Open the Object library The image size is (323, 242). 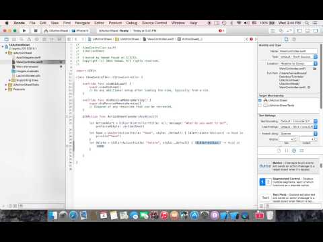tap(294, 151)
